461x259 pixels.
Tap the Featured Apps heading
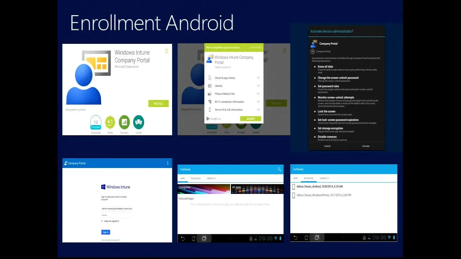[186, 199]
